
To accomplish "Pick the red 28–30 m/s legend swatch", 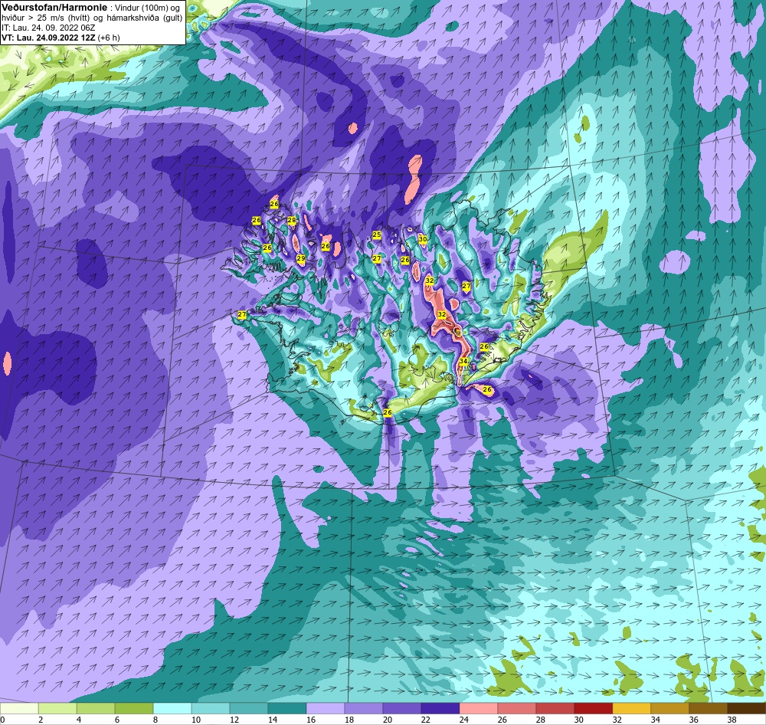I will point(555,708).
